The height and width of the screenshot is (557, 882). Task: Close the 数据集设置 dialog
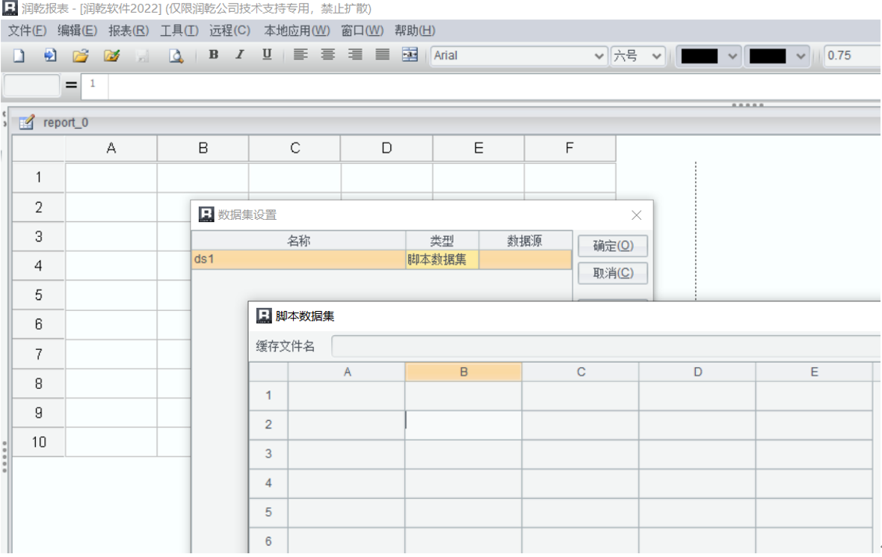pos(636,215)
